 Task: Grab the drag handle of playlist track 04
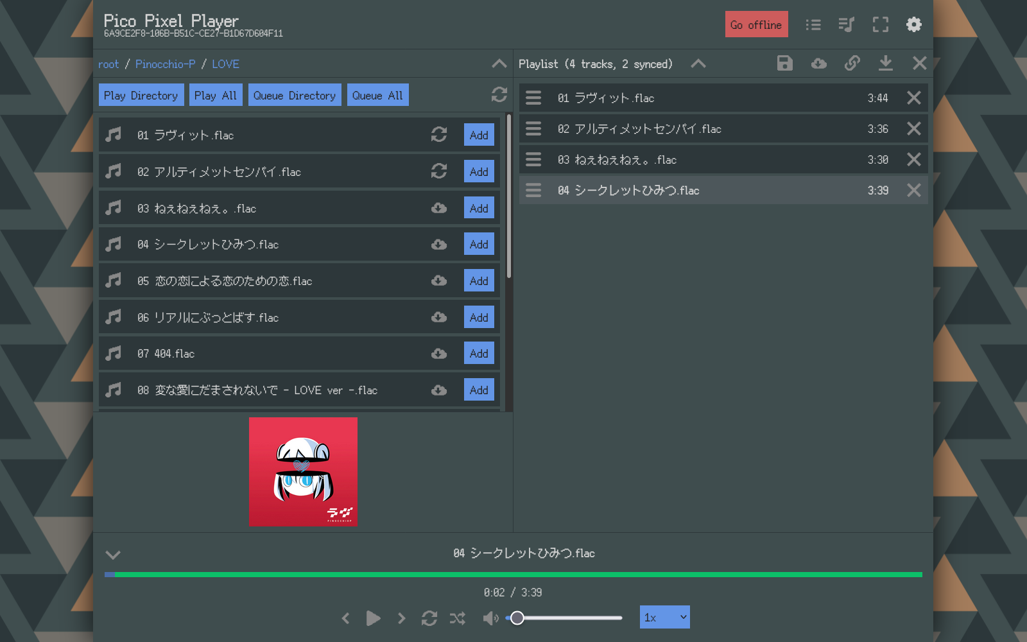[533, 190]
